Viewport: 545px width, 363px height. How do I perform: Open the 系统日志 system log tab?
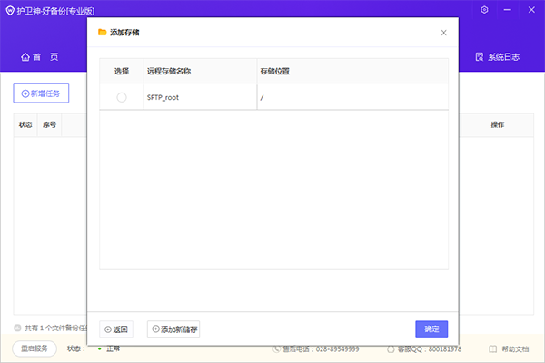[x=498, y=57]
